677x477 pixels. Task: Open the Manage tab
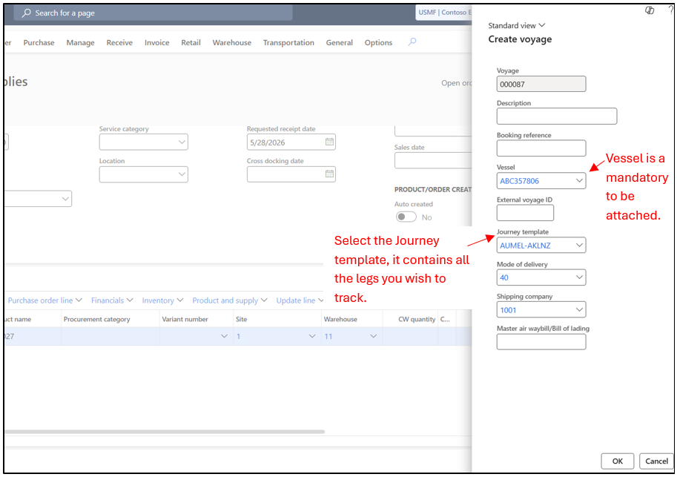(80, 42)
